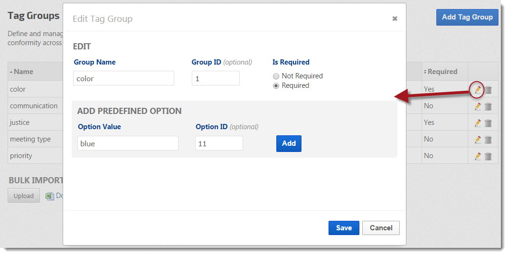Select the Required radio option
Viewport: 508px width, 255px height.
(x=276, y=86)
